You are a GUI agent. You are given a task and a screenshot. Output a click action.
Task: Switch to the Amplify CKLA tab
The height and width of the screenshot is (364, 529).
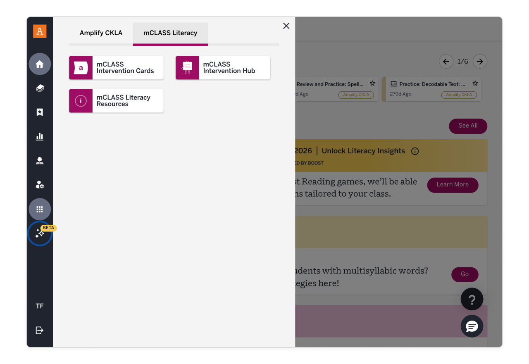[101, 33]
